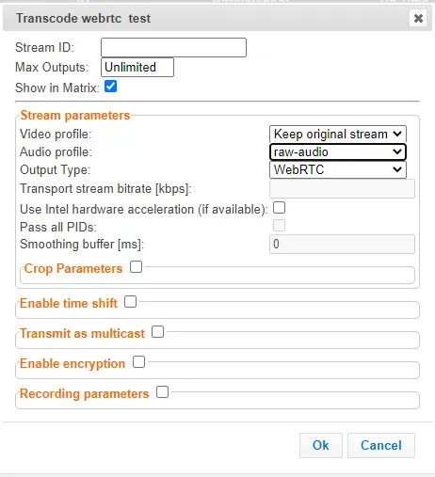The height and width of the screenshot is (477, 435).
Task: Click the Transport stream bitrate field
Action: tap(342, 189)
